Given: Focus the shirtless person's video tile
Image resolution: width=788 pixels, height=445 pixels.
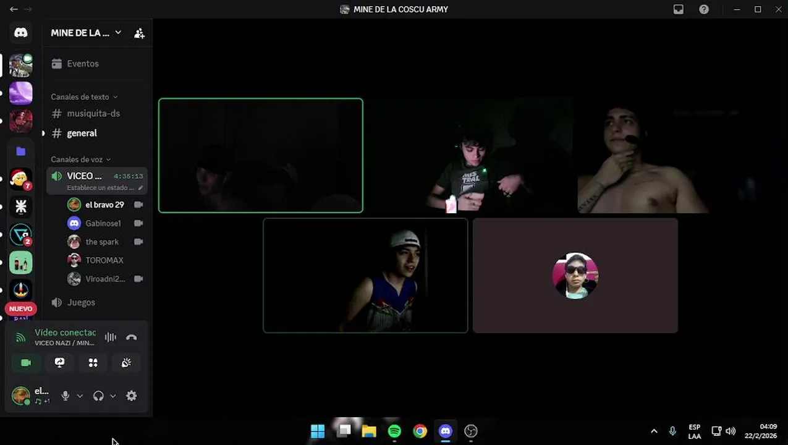Looking at the screenshot, I should 680,156.
